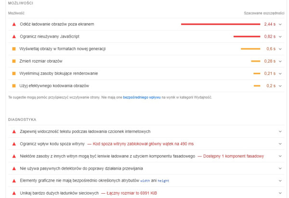Expand chevron for passive listeners audit
This screenshot has width=289, height=198.
pyautogui.click(x=280, y=169)
